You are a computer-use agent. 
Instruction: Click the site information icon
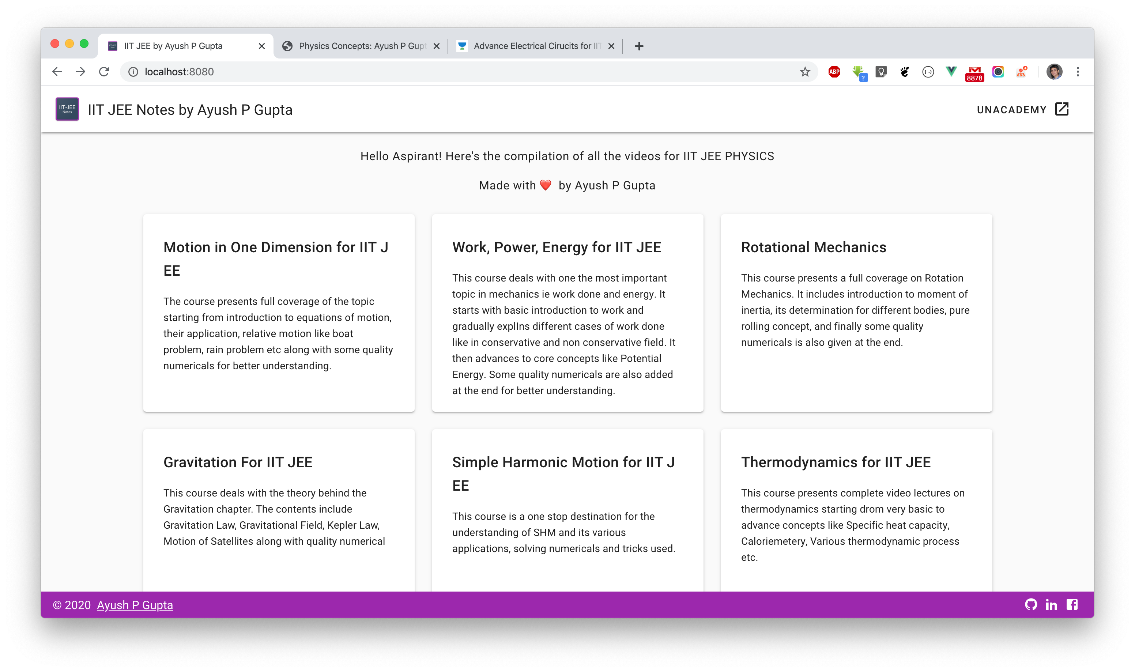[x=133, y=72]
